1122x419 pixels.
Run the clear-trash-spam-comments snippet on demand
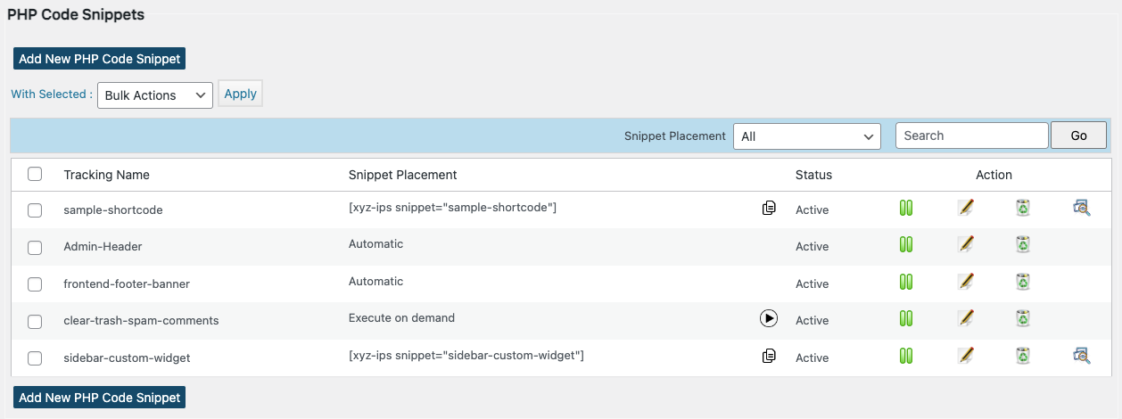coord(769,318)
